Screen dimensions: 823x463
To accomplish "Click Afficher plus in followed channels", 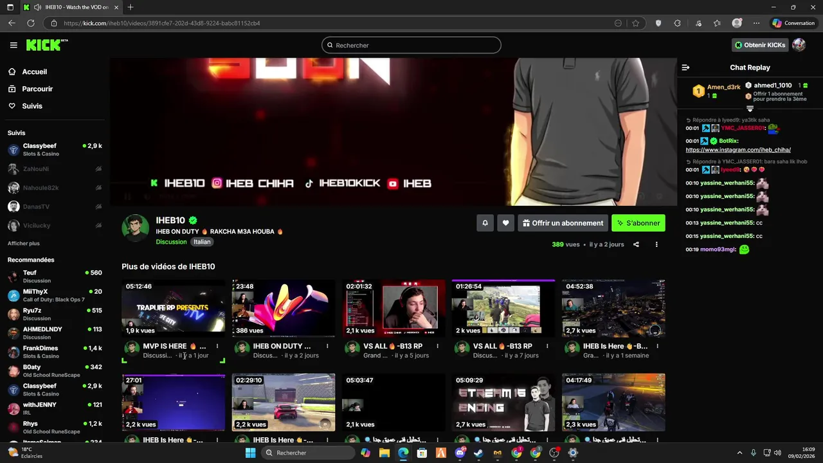I will click(x=24, y=244).
